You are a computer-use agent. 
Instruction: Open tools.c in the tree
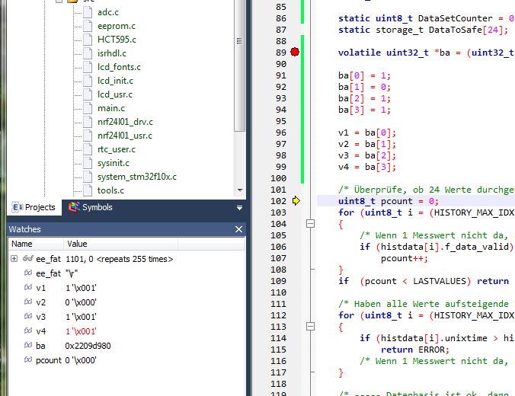pyautogui.click(x=110, y=190)
